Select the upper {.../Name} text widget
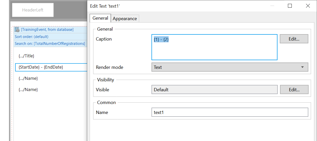The image size is (317, 141). point(28,79)
